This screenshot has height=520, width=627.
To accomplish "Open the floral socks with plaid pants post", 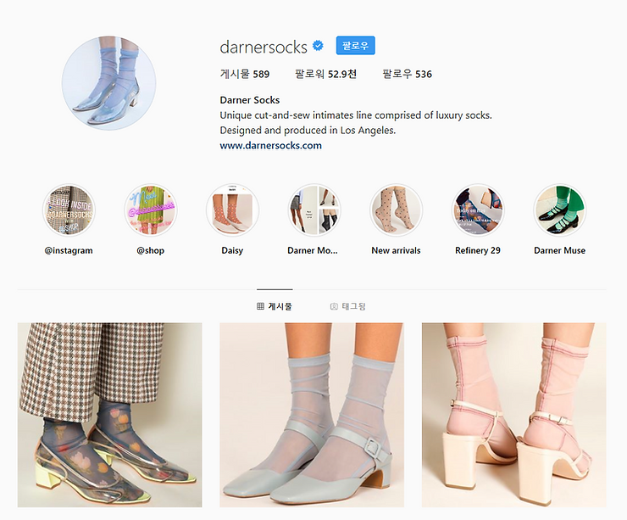I will point(109,415).
